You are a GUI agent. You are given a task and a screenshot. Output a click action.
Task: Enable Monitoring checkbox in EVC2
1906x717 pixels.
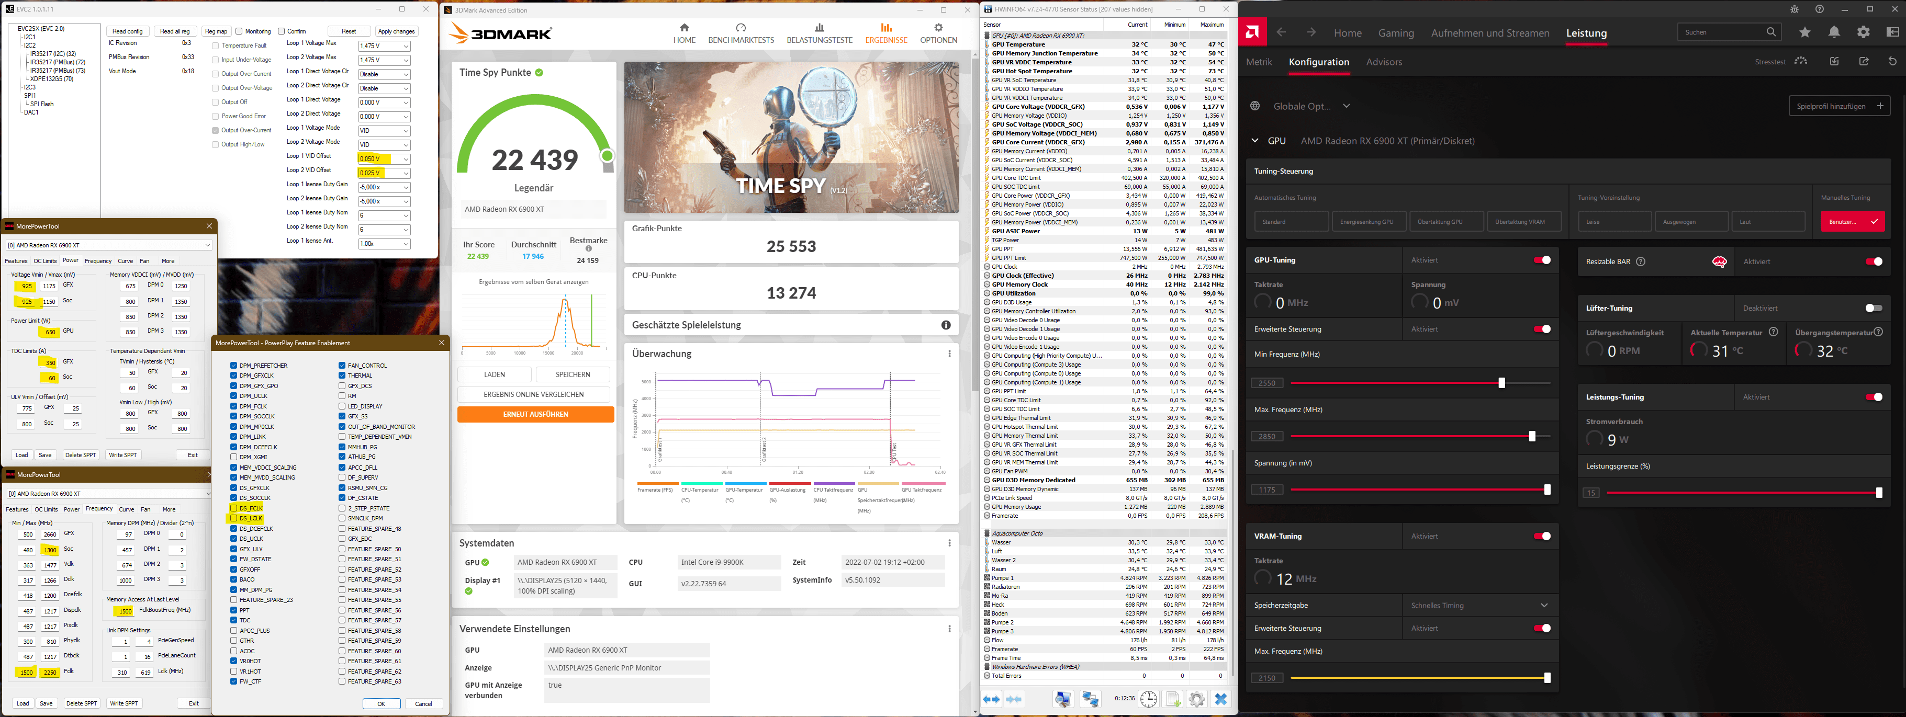[x=239, y=32]
